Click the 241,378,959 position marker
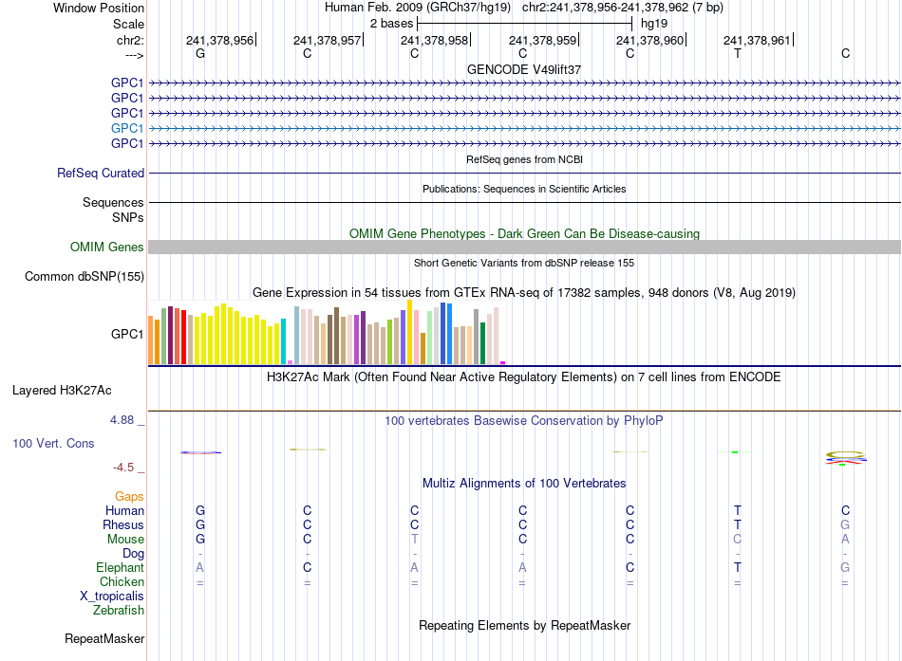Viewport: 902px width, 661px height. pos(544,40)
